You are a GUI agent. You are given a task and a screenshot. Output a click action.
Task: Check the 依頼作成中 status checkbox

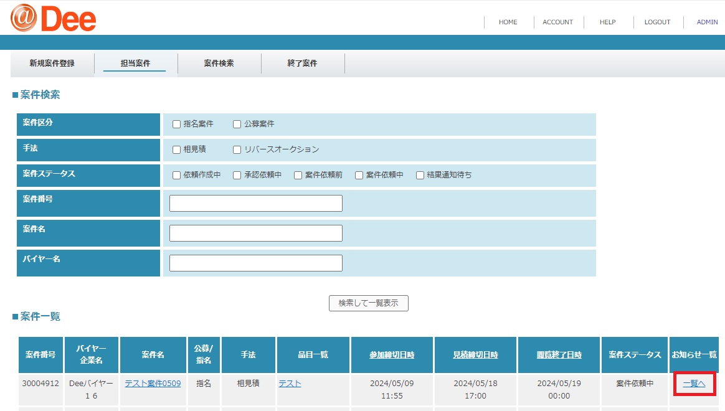pyautogui.click(x=176, y=175)
